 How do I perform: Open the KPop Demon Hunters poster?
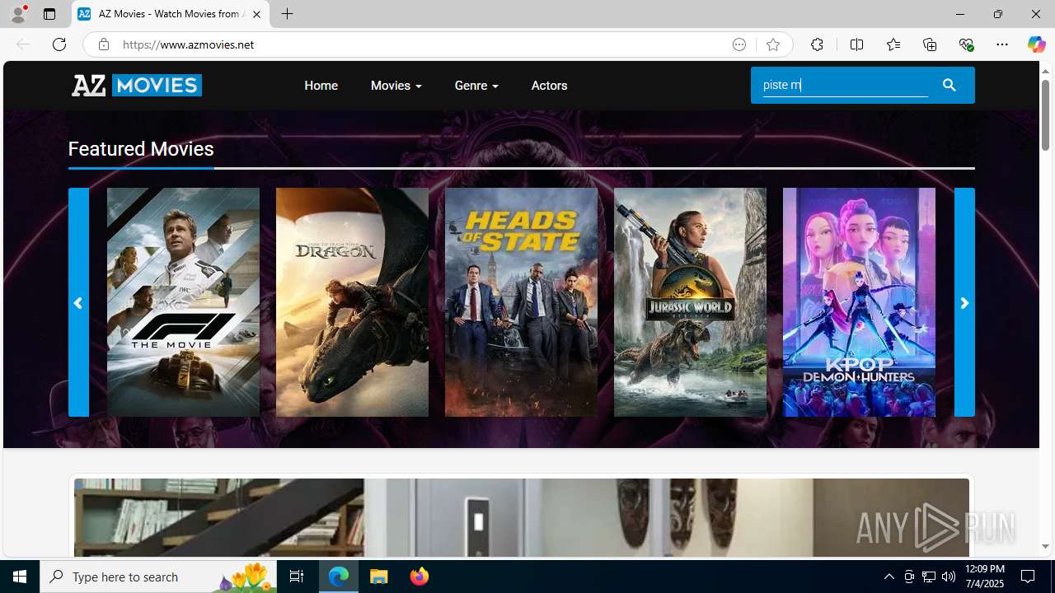click(x=859, y=302)
